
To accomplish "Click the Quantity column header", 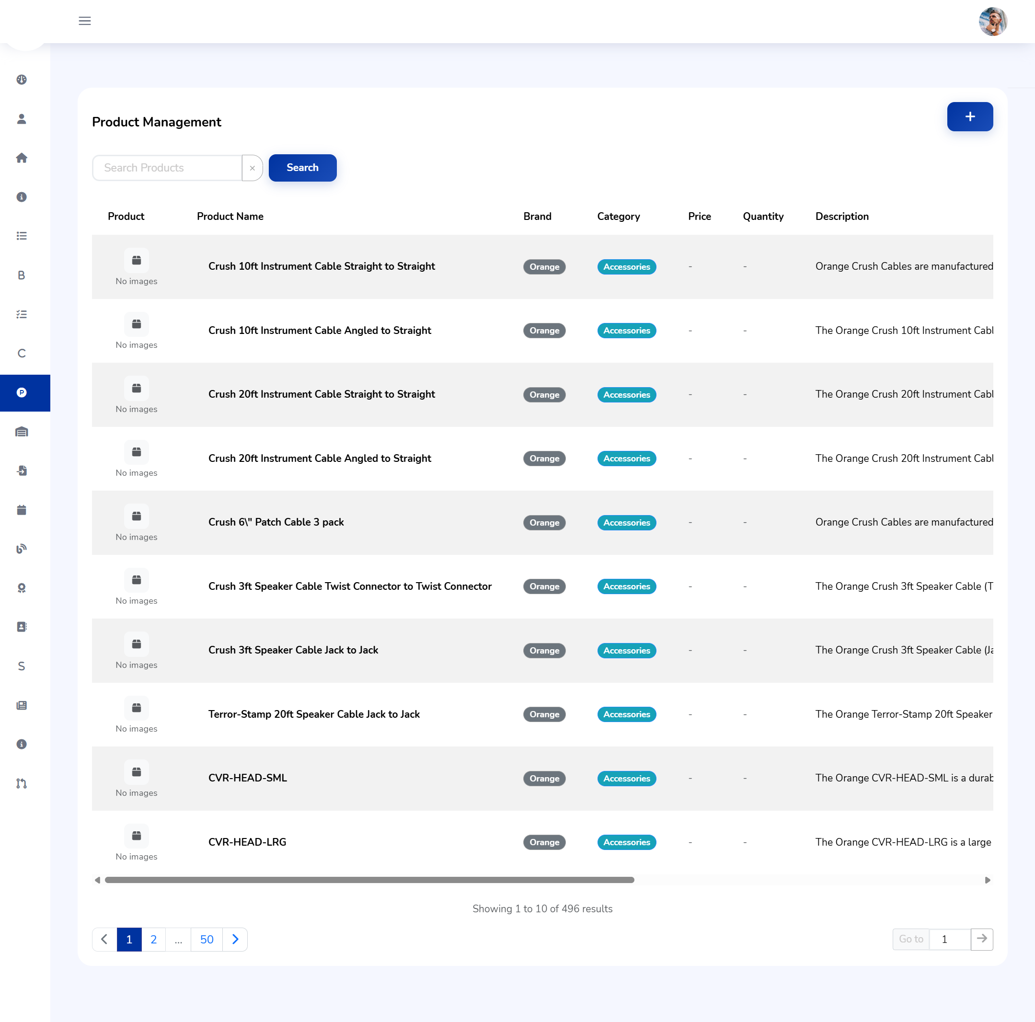I will click(x=763, y=217).
